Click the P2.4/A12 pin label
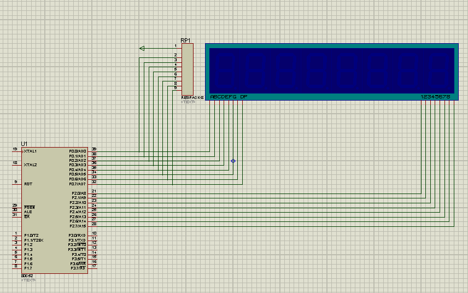Viewport: 468px width, 293px height. click(x=78, y=212)
